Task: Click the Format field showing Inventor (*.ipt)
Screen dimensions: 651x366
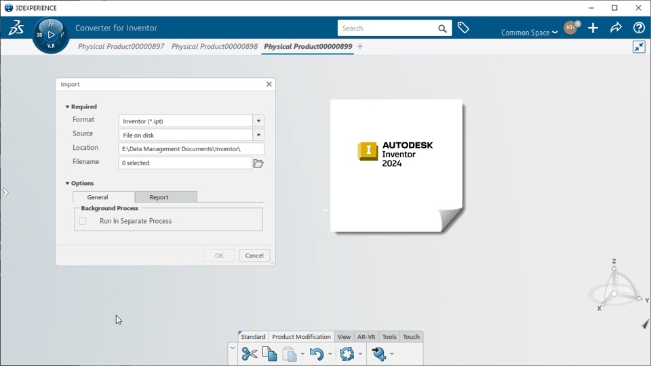Action: (186, 121)
